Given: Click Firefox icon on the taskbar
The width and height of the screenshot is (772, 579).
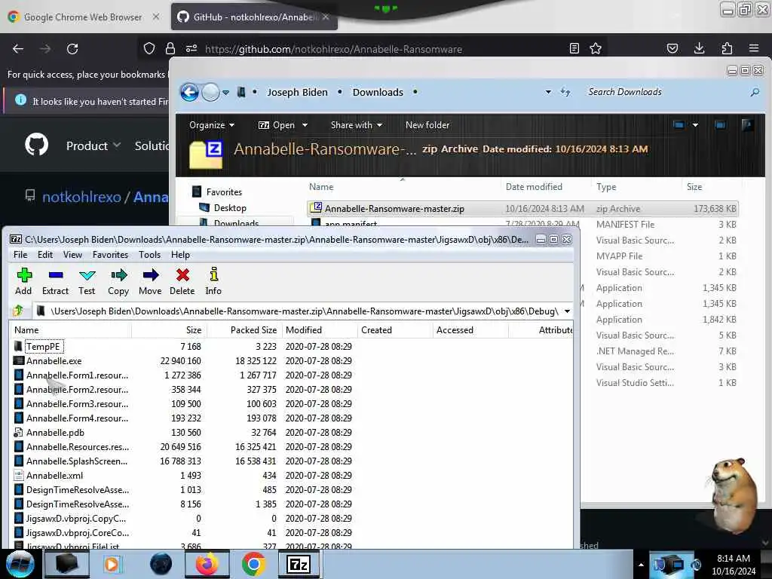Looking at the screenshot, I should click(x=207, y=564).
